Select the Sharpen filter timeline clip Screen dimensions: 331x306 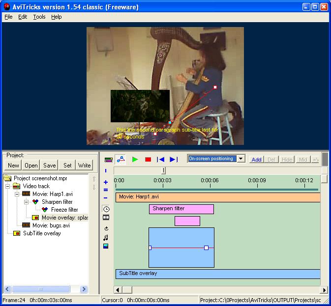(181, 209)
